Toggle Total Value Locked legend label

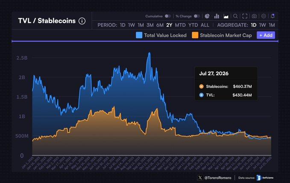click(165, 35)
